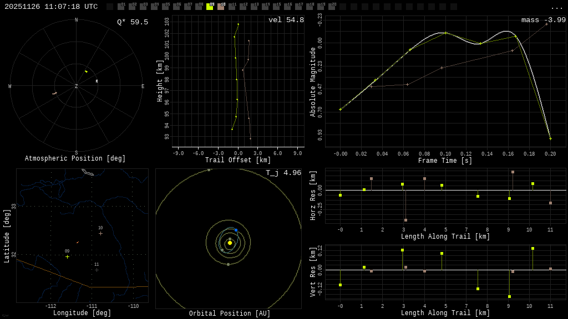Select camera 20 square in top bar
This screenshot has height=319, width=568.
[332, 7]
